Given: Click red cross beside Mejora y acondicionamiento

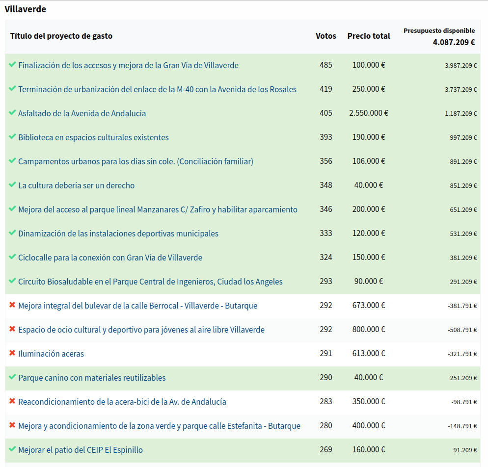Looking at the screenshot, I should 12,425.
